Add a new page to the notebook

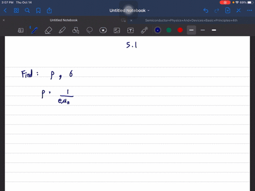click(227, 11)
